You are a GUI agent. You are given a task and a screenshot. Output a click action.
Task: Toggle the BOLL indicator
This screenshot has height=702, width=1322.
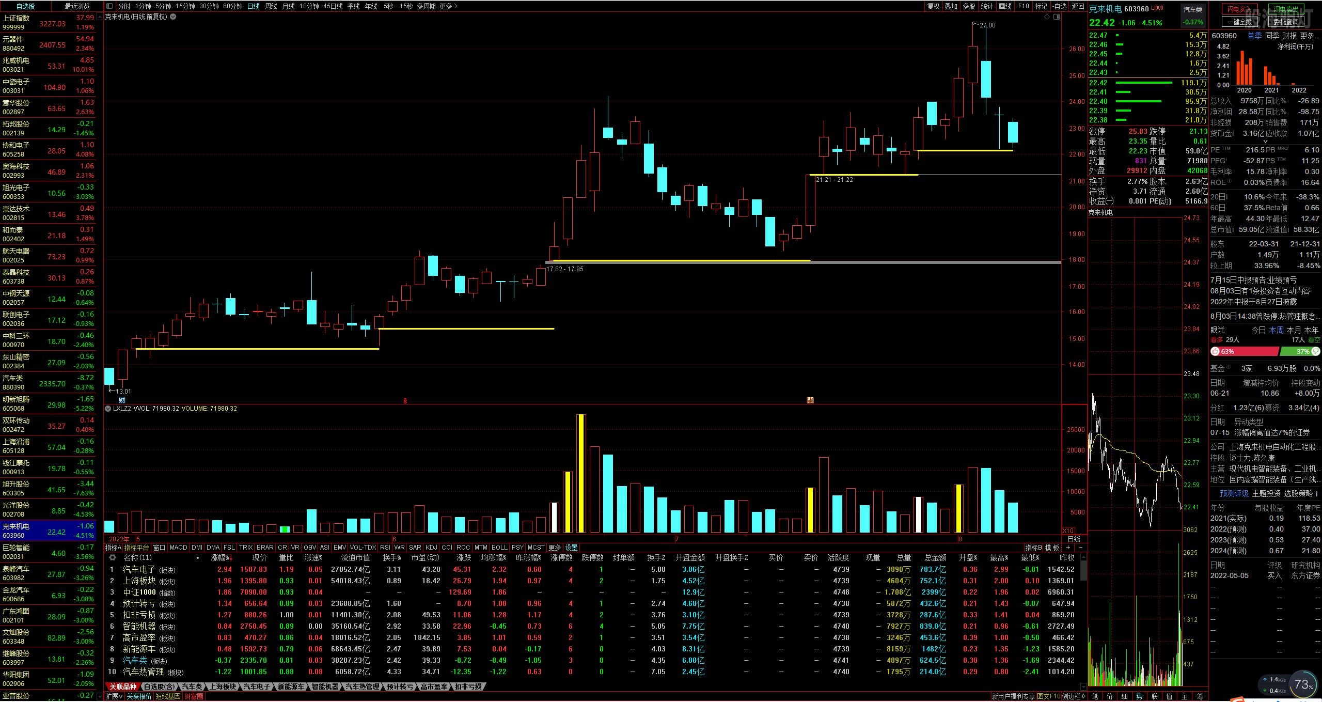[x=499, y=547]
